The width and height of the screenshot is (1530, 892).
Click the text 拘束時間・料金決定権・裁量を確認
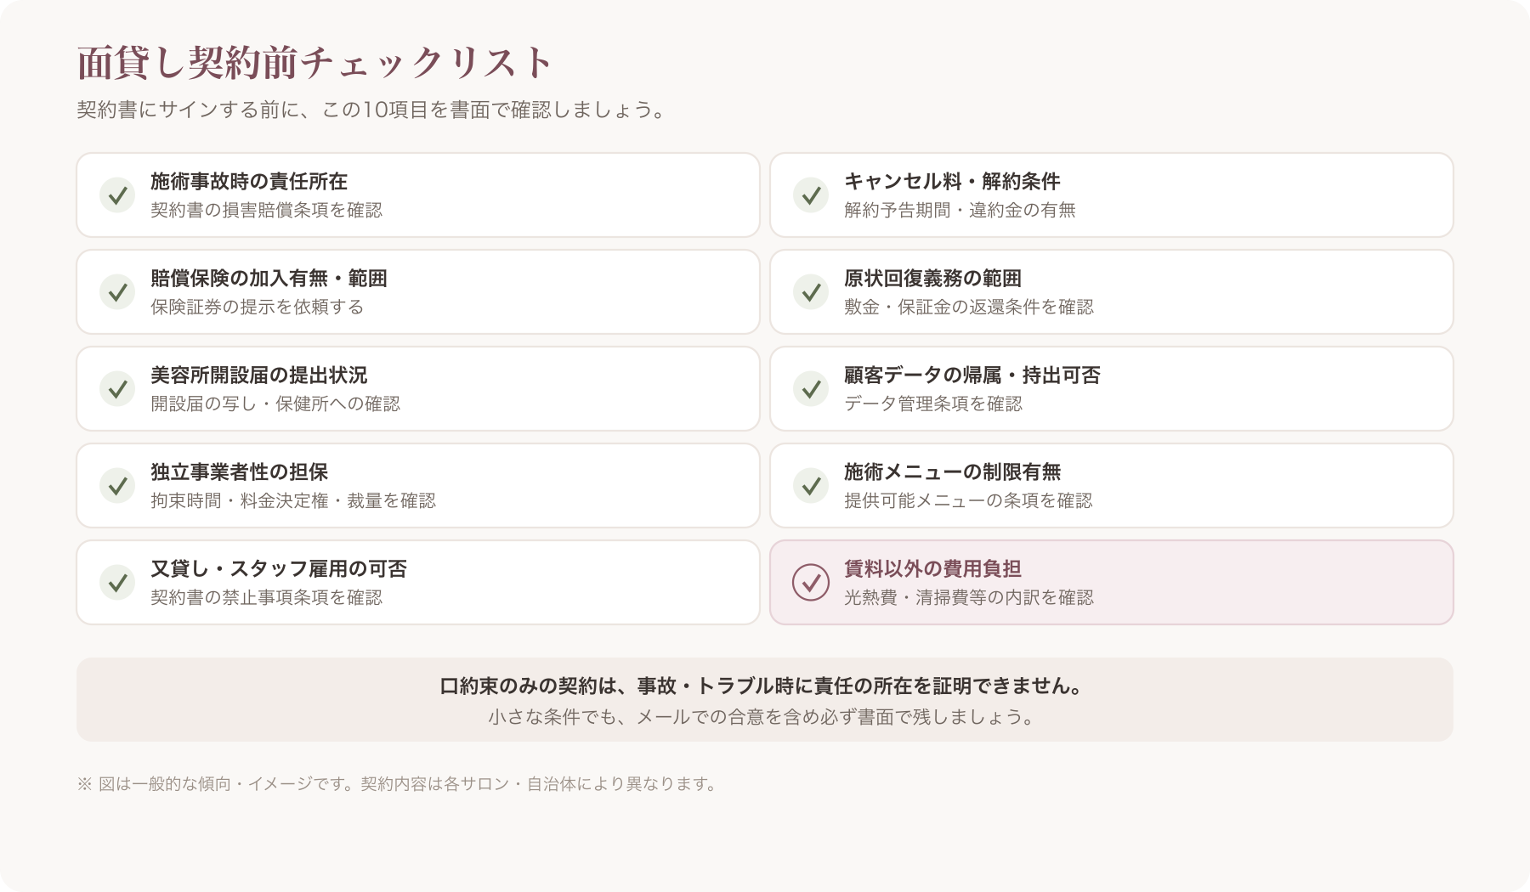coord(293,500)
